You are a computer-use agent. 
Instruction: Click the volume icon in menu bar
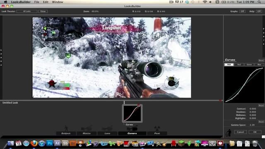click(210, 2)
